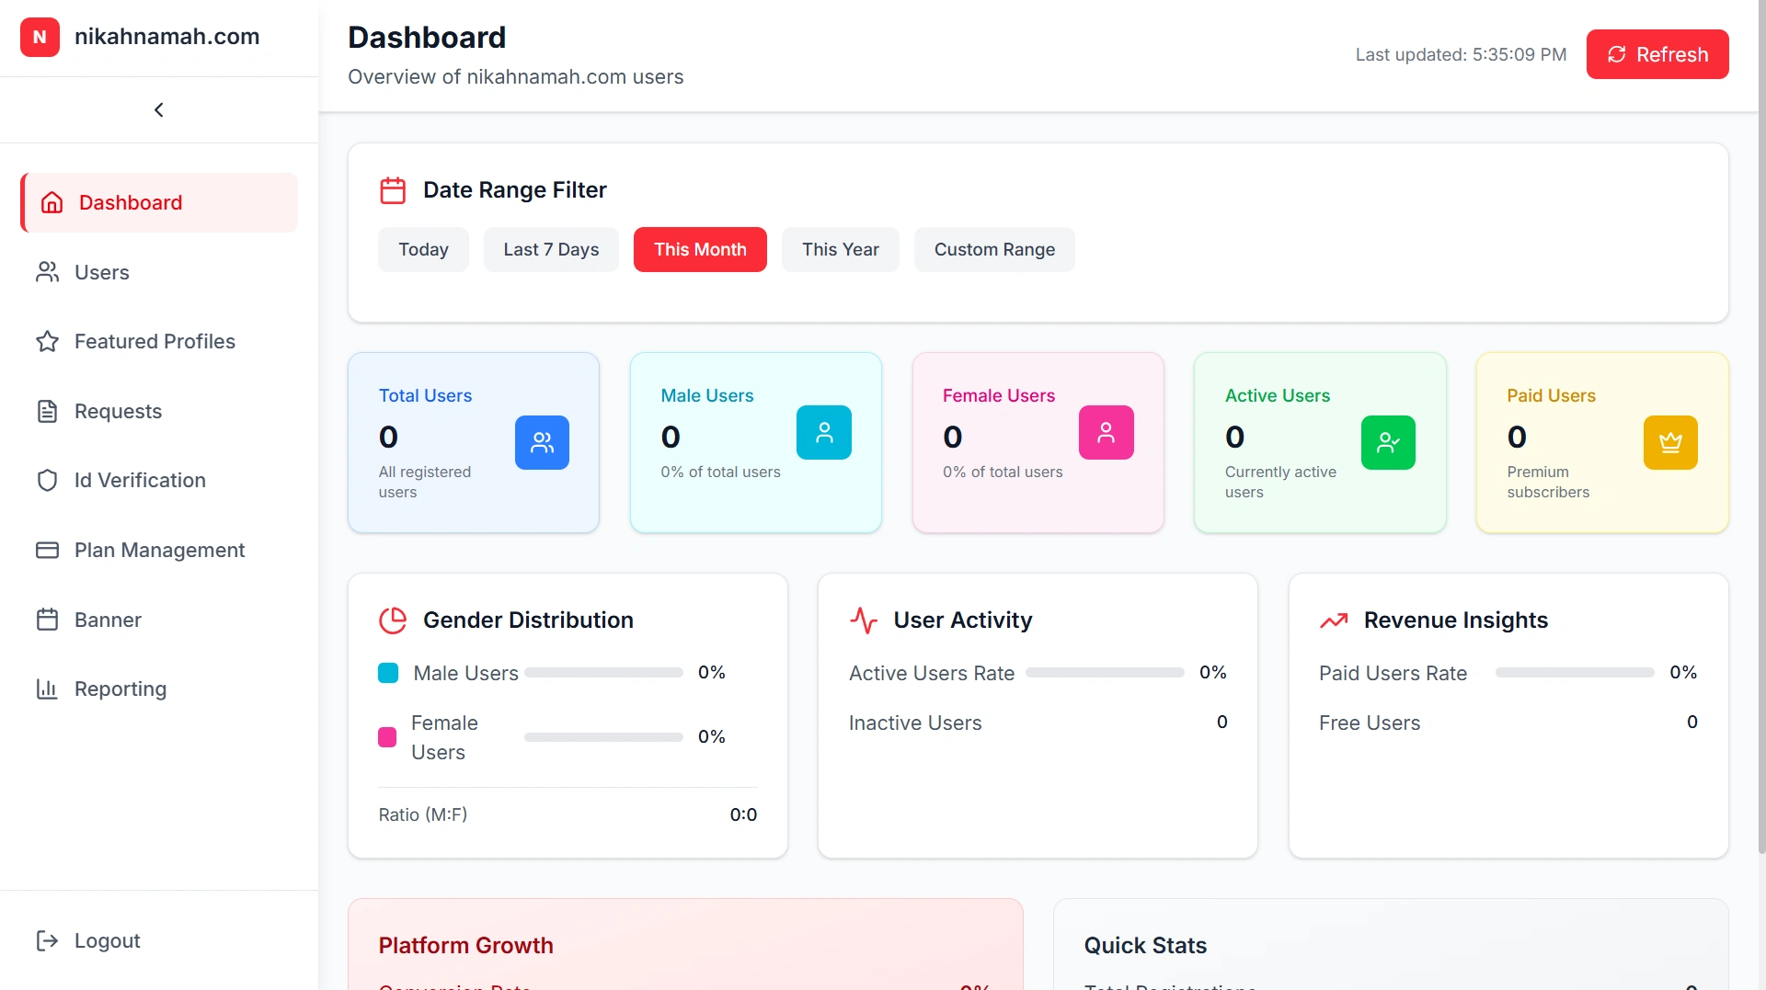1766x990 pixels.
Task: Select the Plan Management card icon
Action: 48,550
